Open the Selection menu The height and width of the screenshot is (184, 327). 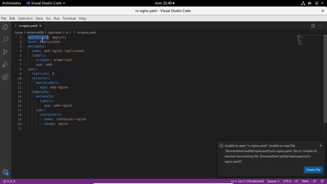[25, 18]
